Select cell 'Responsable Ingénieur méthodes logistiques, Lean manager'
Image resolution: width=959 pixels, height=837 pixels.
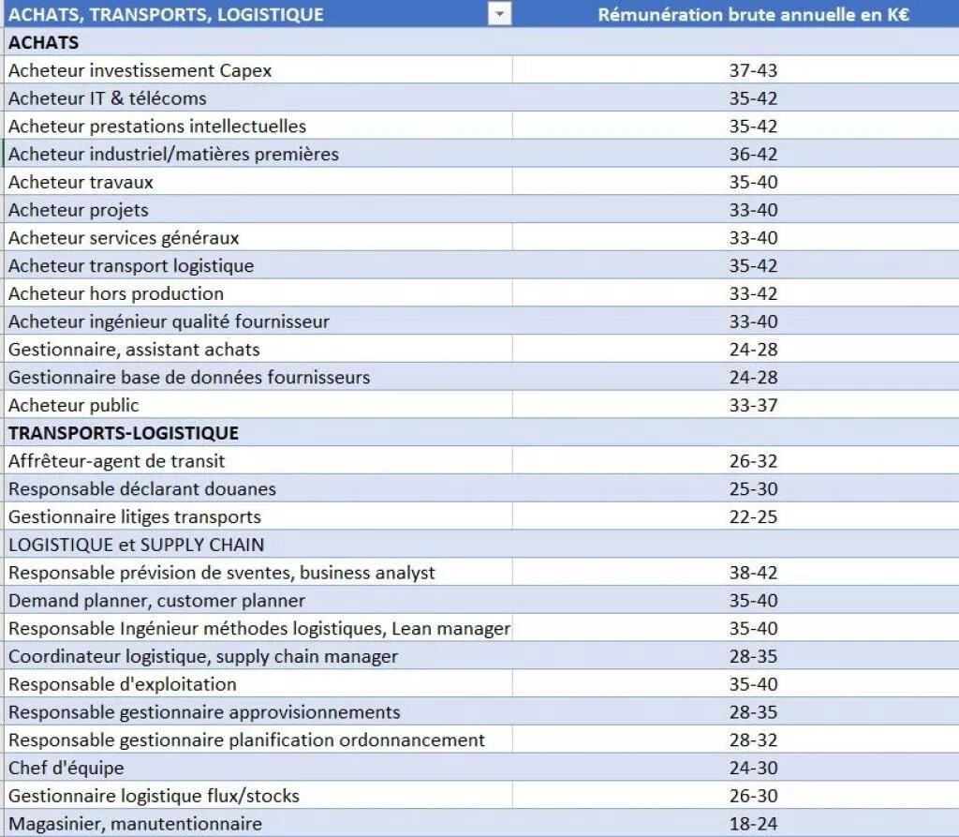click(258, 628)
